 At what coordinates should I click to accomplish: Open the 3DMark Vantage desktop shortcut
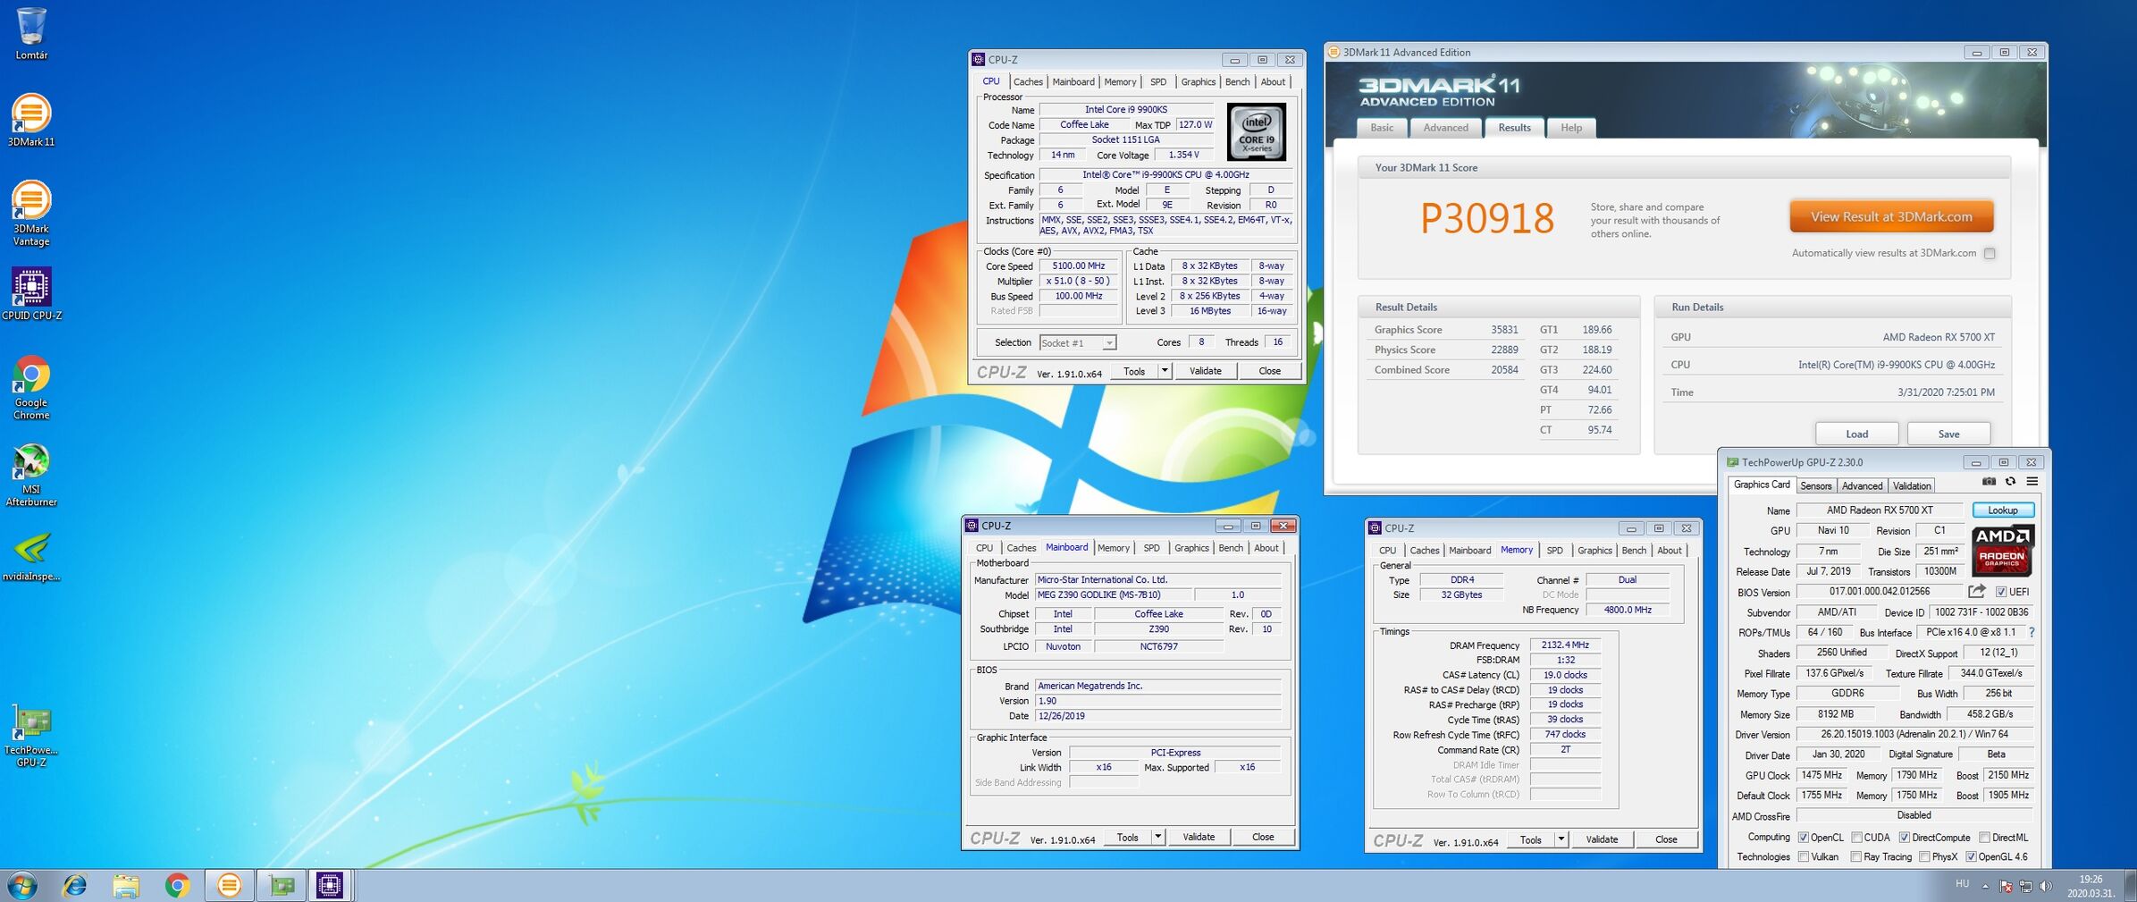[31, 213]
